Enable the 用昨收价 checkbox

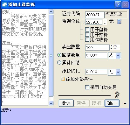87,39
